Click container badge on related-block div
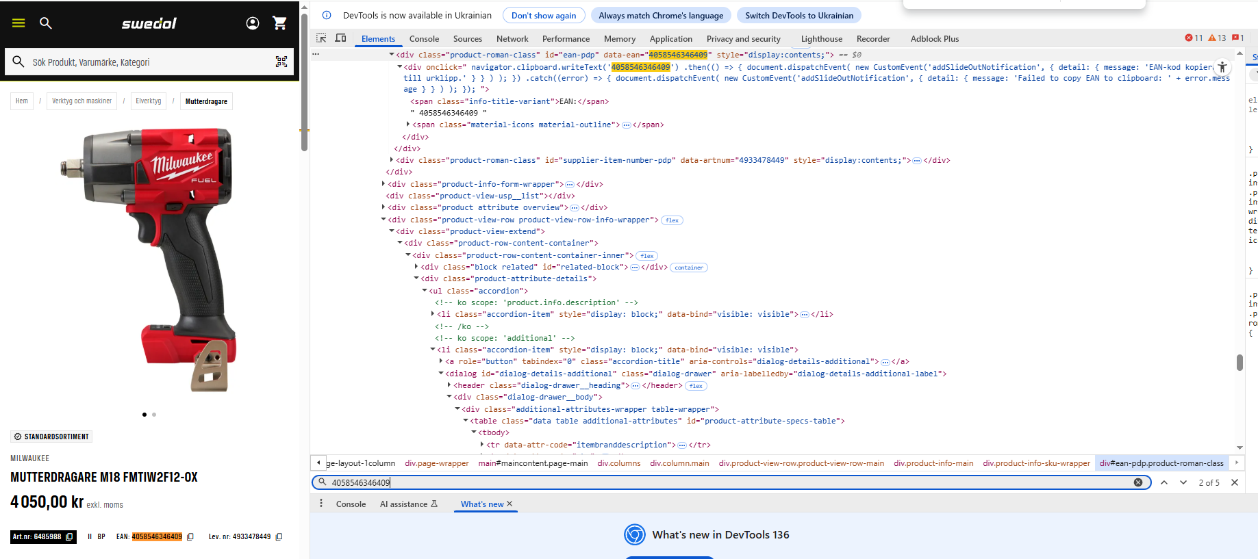The image size is (1258, 559). click(689, 268)
